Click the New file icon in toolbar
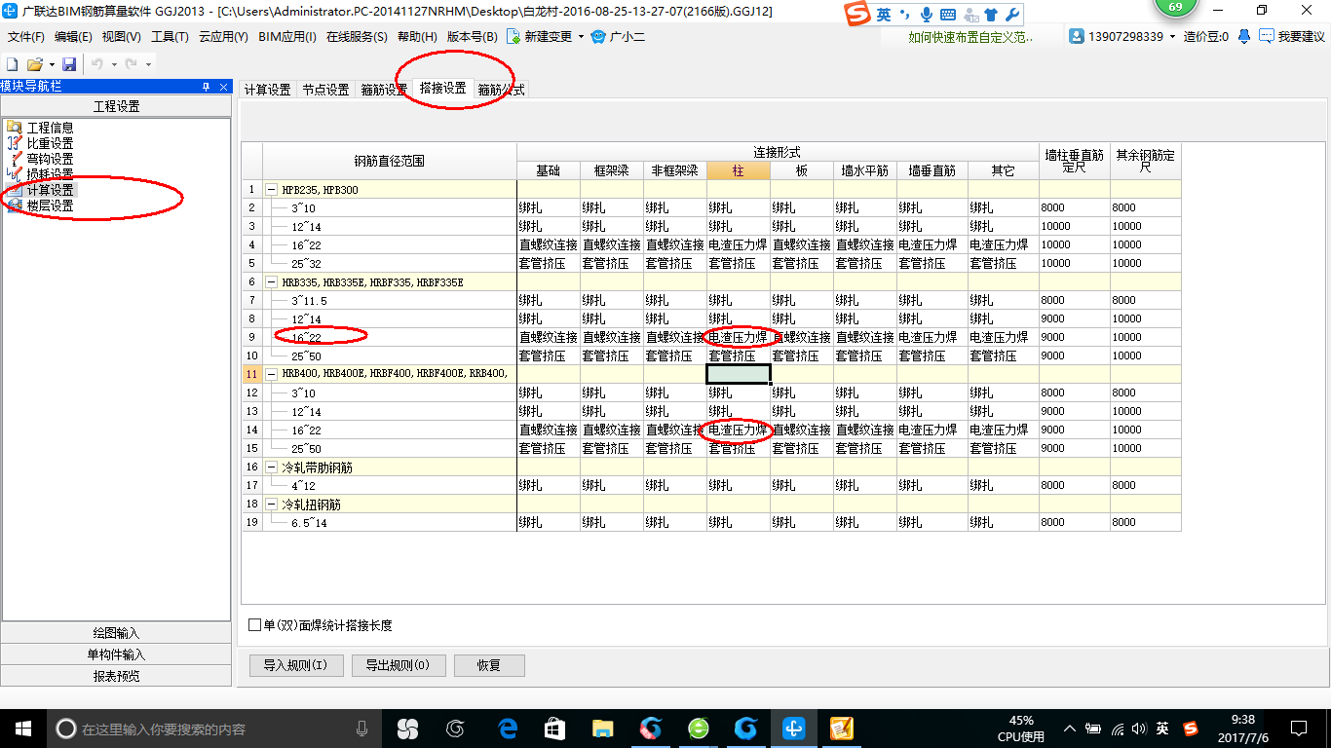This screenshot has width=1331, height=748. (x=13, y=63)
